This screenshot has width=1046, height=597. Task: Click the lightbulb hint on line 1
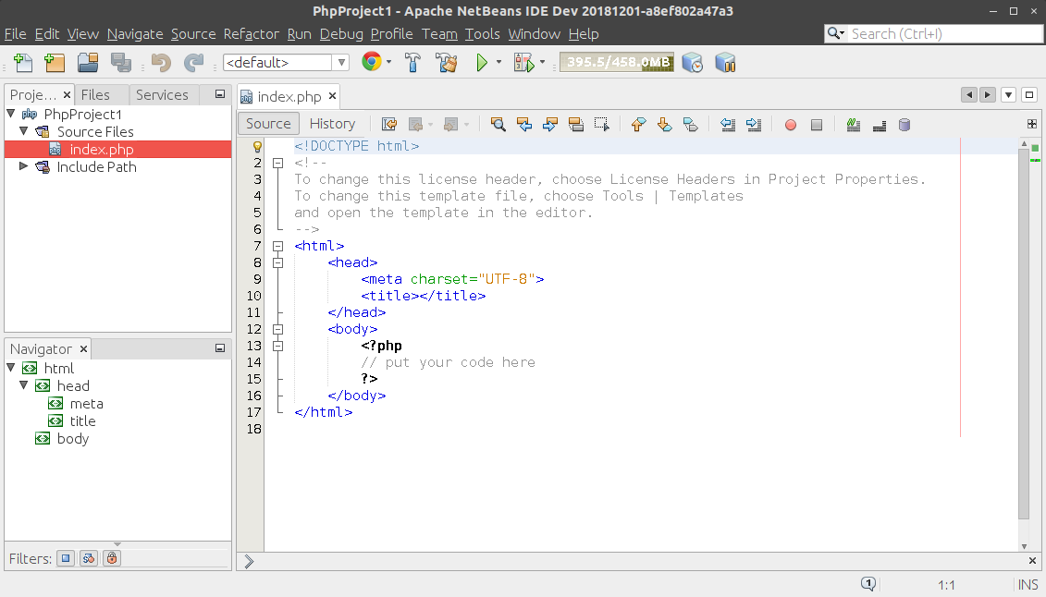[x=257, y=146]
